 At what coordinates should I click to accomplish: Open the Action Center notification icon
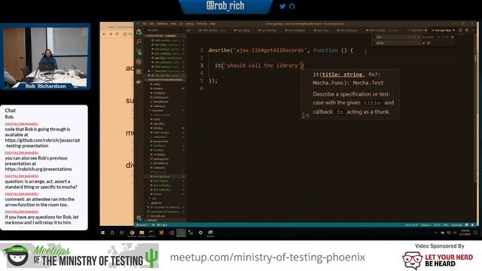tap(475, 233)
